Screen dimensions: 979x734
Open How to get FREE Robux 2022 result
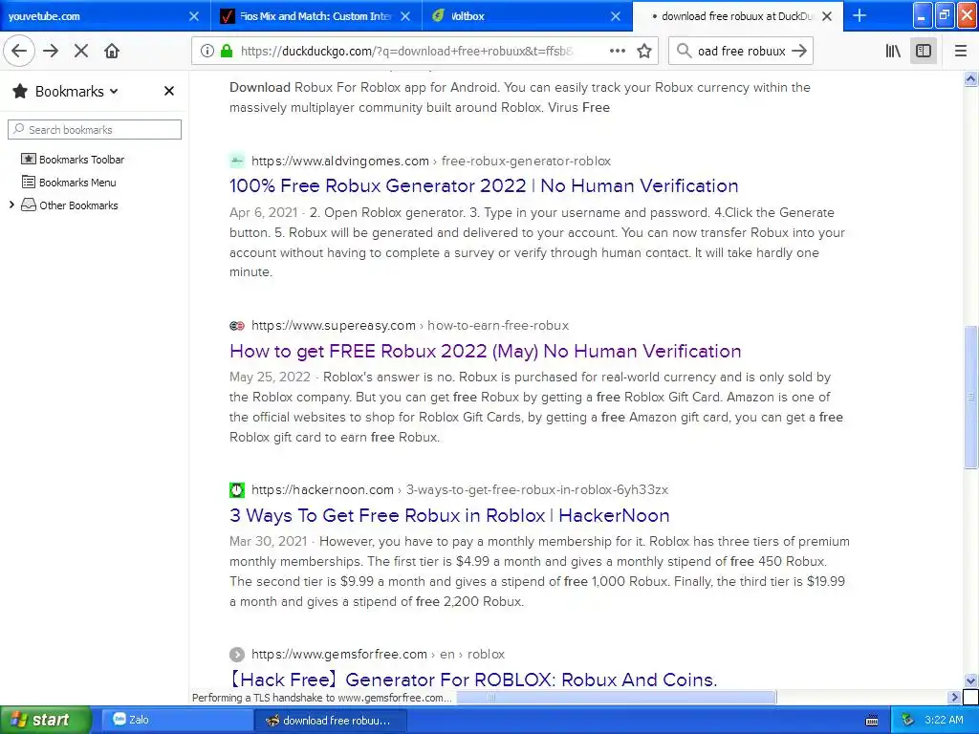(x=485, y=351)
